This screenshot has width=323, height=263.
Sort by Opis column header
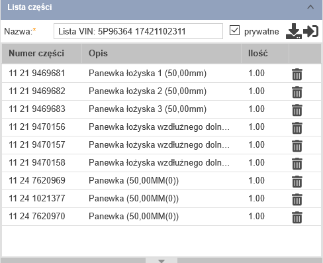coord(161,54)
